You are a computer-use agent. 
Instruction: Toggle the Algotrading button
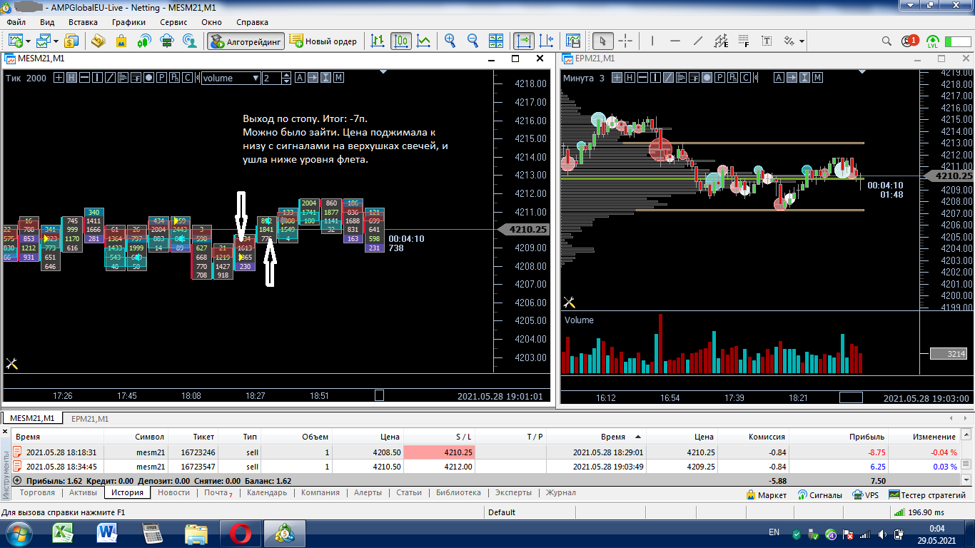[x=246, y=41]
